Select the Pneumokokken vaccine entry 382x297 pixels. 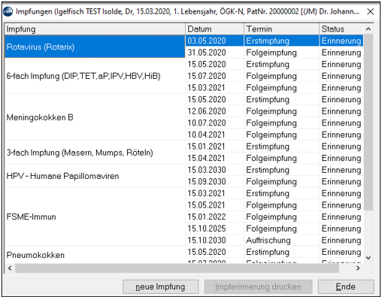[95, 255]
